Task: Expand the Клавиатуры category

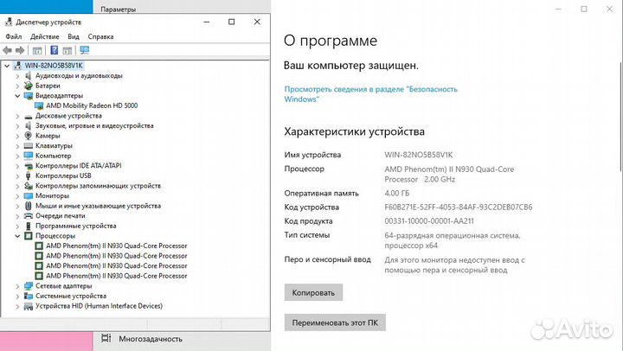Action: (x=17, y=146)
